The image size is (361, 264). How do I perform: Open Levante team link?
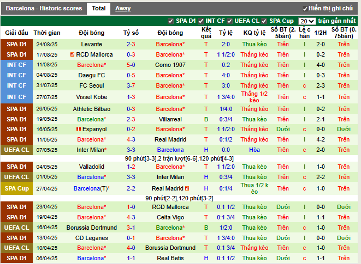92,44
